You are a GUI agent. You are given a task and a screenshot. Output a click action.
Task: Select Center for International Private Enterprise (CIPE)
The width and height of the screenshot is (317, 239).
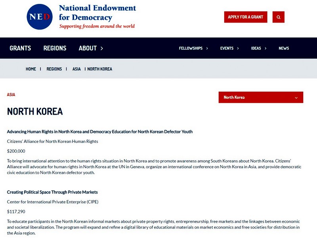tap(53, 202)
